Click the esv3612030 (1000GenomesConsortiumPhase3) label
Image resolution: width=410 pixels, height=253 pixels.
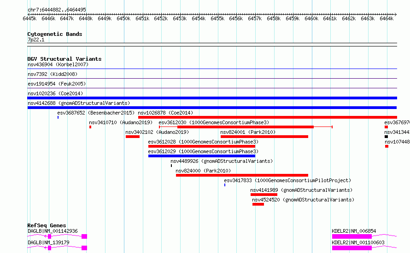tap(214, 122)
